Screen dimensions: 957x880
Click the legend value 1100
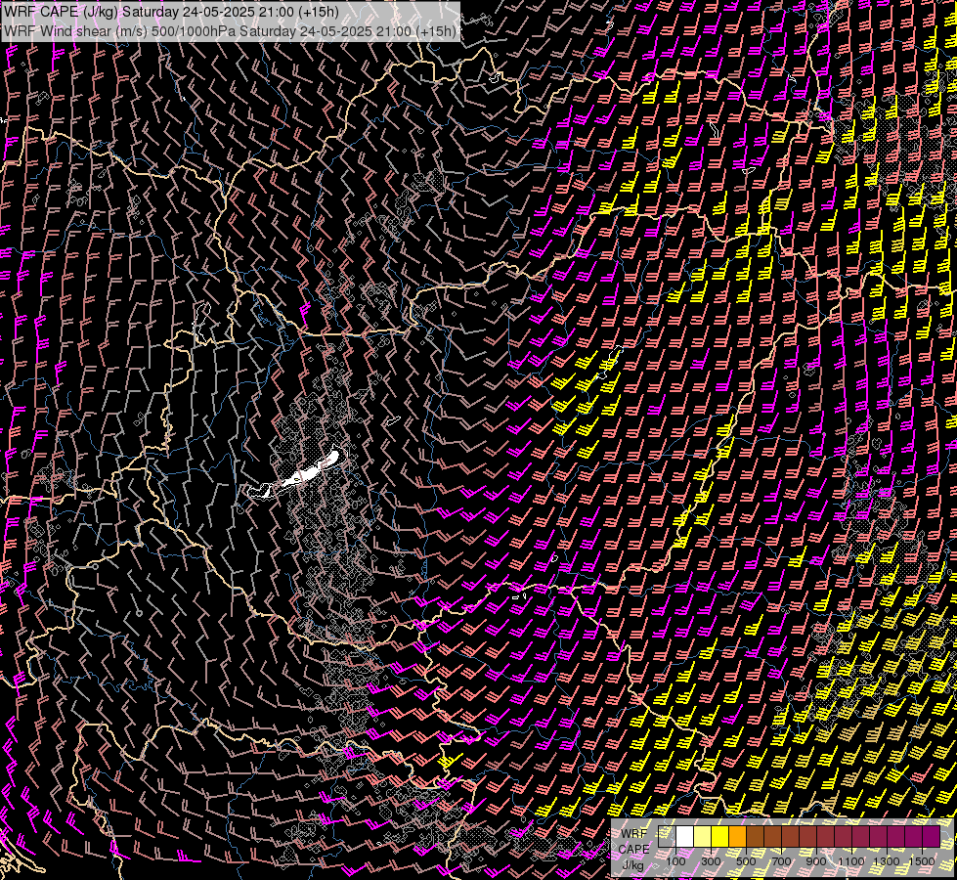[x=851, y=861]
